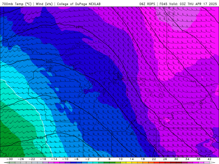This screenshot has width=219, height=164.
Task: Click the 26 colorbar tick label
Action: (x=165, y=159)
